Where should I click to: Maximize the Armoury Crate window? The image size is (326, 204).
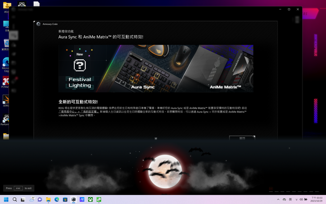coord(289,10)
